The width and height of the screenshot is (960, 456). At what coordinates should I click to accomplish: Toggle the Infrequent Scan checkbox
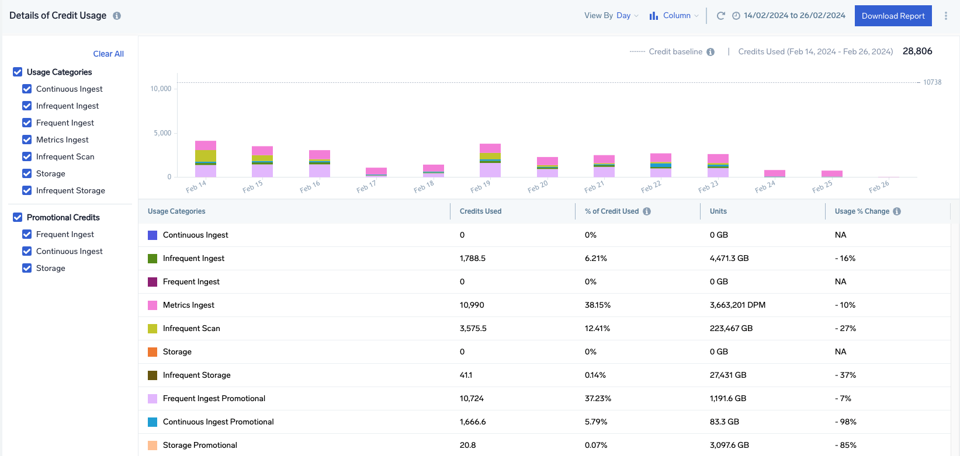click(x=27, y=156)
